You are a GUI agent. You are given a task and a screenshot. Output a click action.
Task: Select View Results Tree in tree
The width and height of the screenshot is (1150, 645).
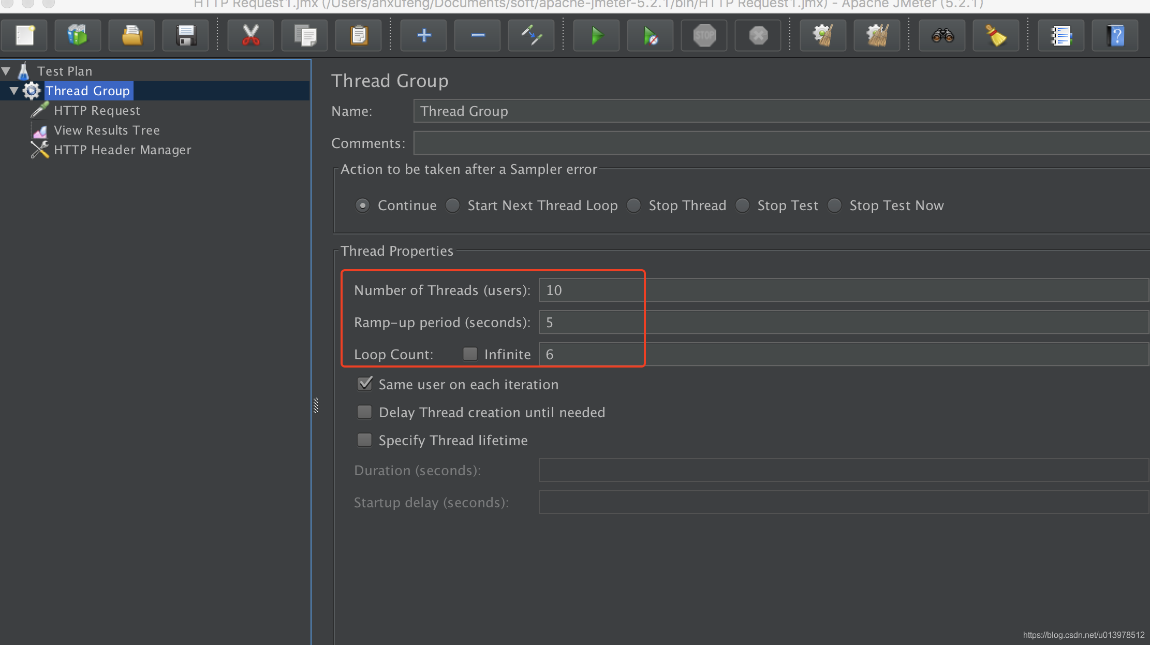(107, 130)
